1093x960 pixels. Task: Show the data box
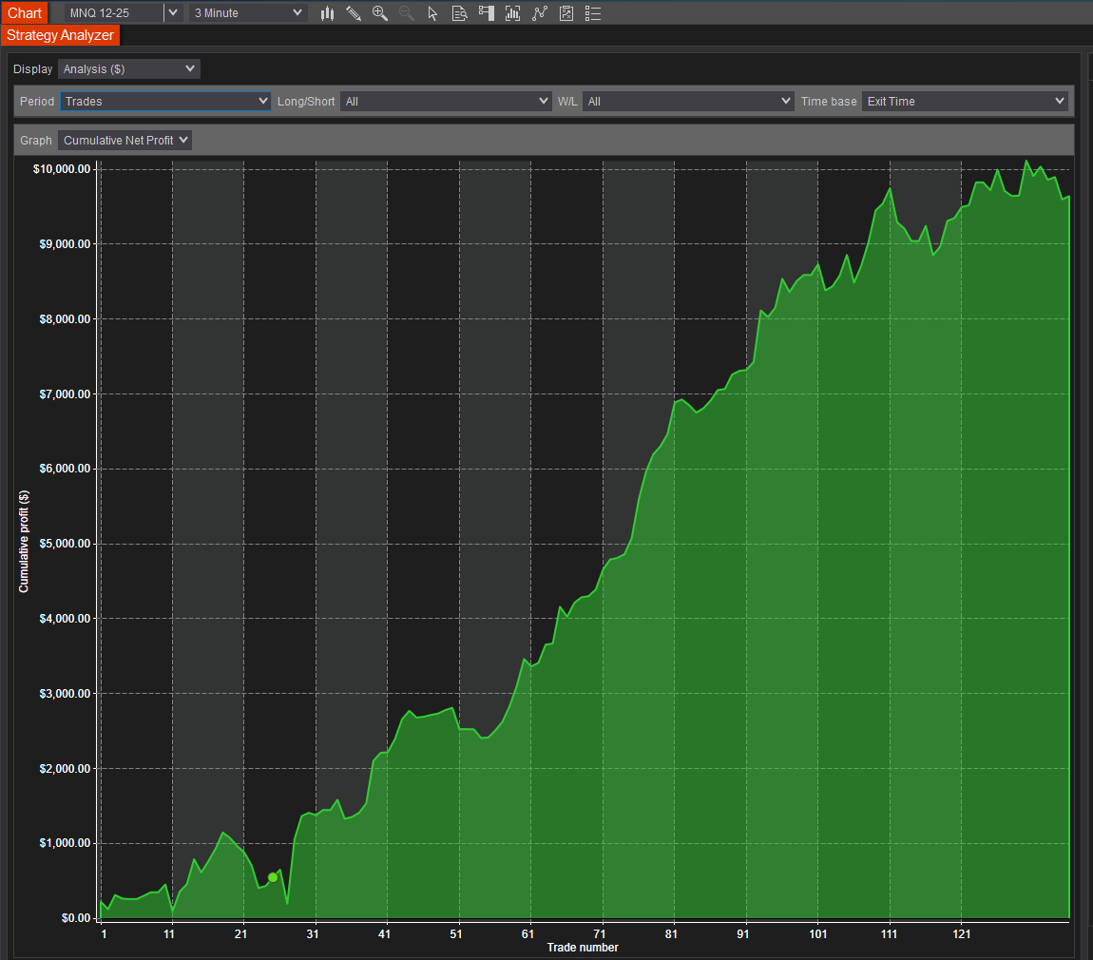pyautogui.click(x=460, y=13)
